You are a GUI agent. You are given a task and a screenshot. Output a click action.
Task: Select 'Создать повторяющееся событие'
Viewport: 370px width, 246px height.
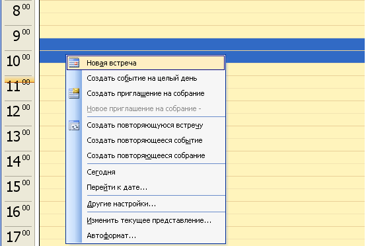[145, 140]
